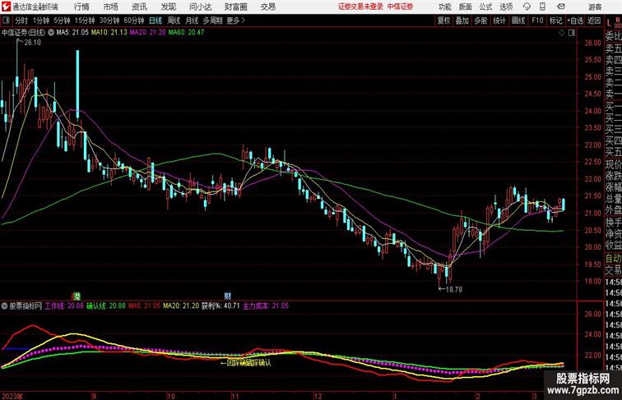Click the 2023年 label on time axis
Viewport: 622px width, 400px height.
12,396
